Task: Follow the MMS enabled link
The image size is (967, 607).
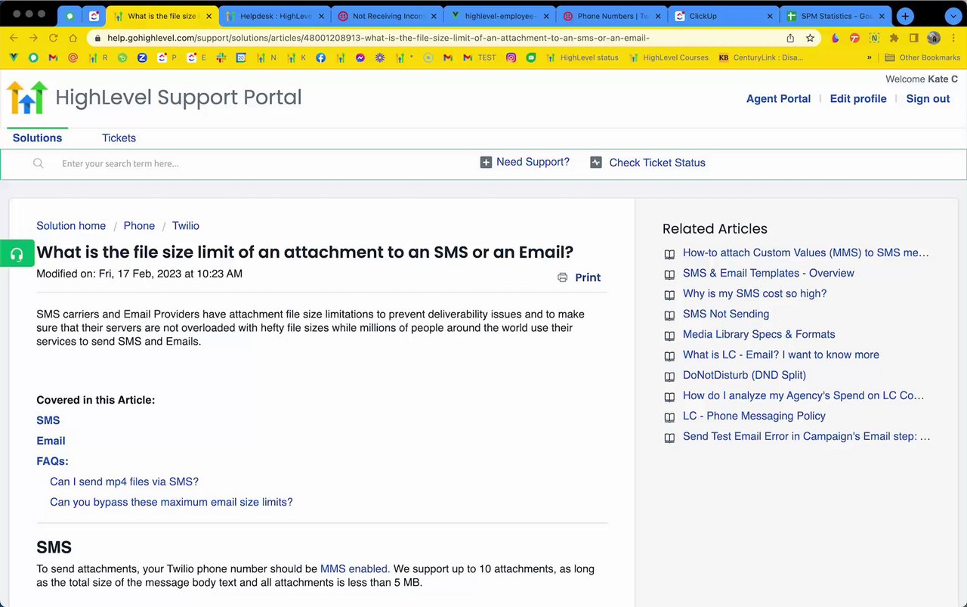Action: (x=354, y=568)
